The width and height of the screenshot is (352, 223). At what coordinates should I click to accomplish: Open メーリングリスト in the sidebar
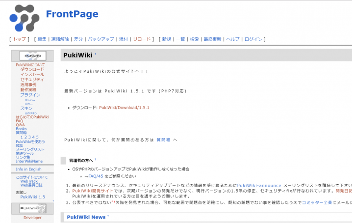(x=30, y=149)
